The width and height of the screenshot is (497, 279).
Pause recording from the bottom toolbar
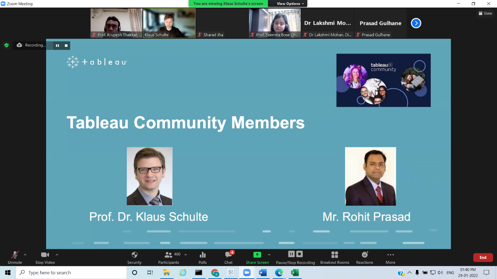(x=292, y=254)
